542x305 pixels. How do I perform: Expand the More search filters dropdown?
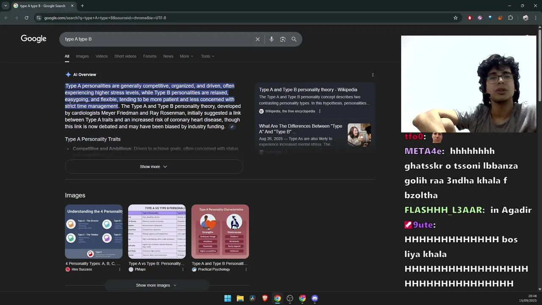click(186, 56)
